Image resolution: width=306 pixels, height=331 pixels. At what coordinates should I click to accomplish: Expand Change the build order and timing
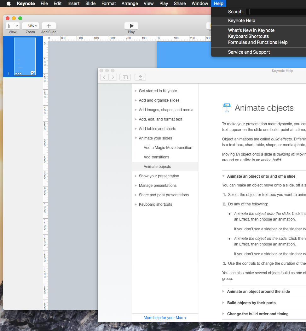tap(223, 314)
